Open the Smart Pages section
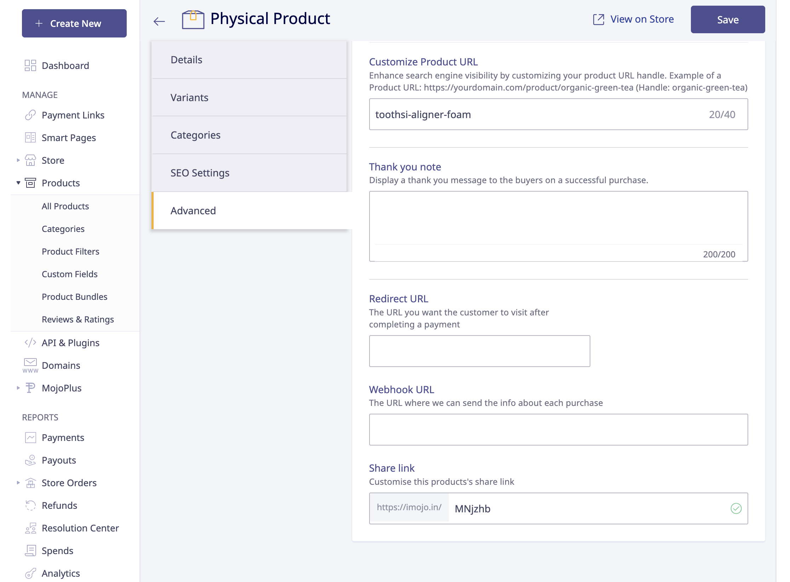Viewport: 790px width, 582px height. coord(69,138)
